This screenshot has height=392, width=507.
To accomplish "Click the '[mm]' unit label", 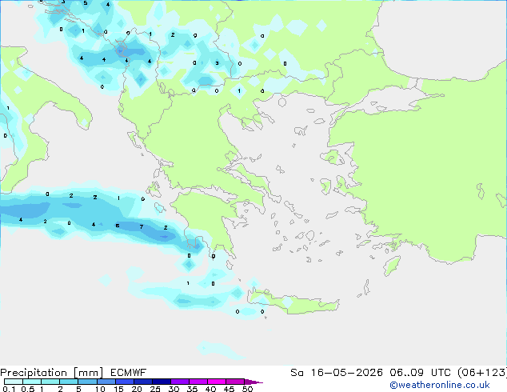I will pyautogui.click(x=88, y=373).
